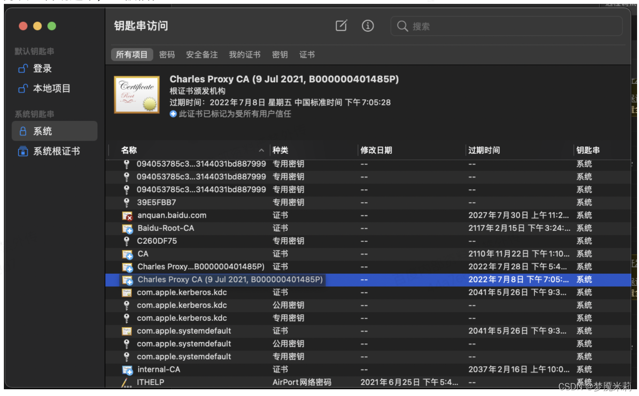This screenshot has width=639, height=396.
Task: Click the unlocked padlock icon beside 本地项目
Action: point(22,88)
